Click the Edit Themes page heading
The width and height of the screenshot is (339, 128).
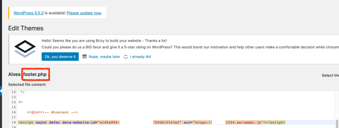tap(26, 28)
